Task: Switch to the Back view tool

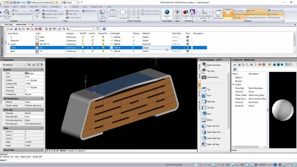Action: (206, 114)
